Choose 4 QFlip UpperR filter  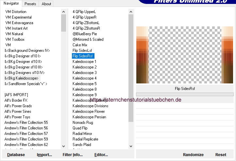[x=84, y=17]
